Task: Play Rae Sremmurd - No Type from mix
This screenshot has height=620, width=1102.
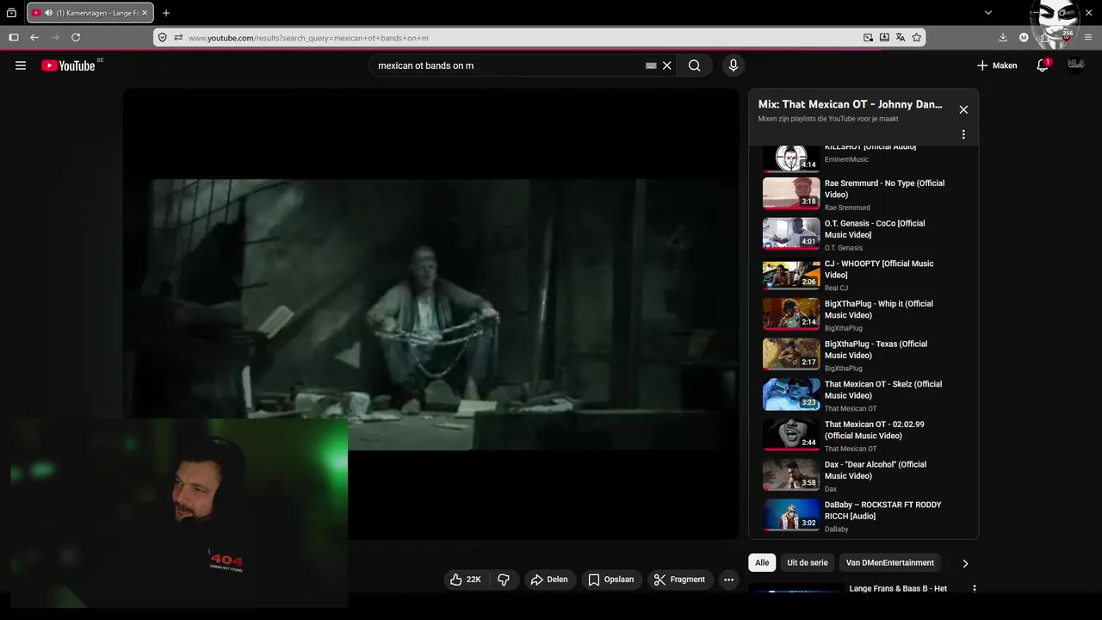Action: point(864,194)
